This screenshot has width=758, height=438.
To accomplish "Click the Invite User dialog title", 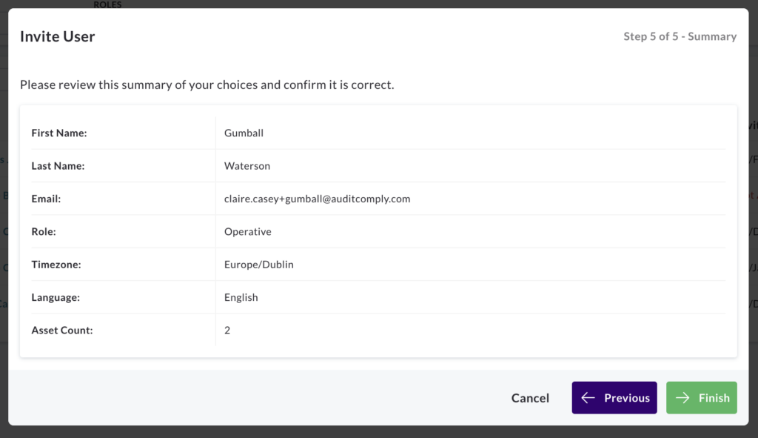I will pos(58,36).
